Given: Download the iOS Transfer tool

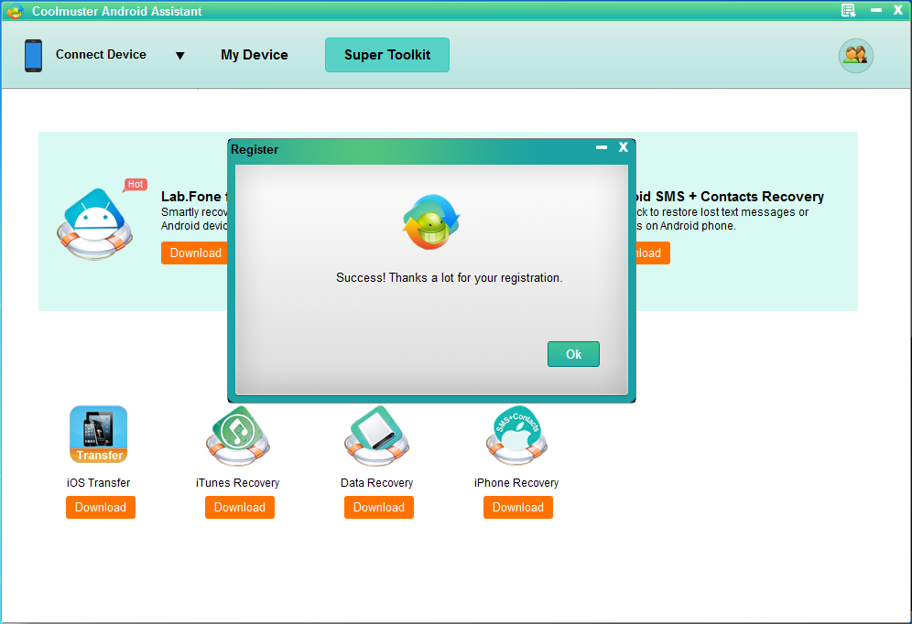Looking at the screenshot, I should (101, 508).
